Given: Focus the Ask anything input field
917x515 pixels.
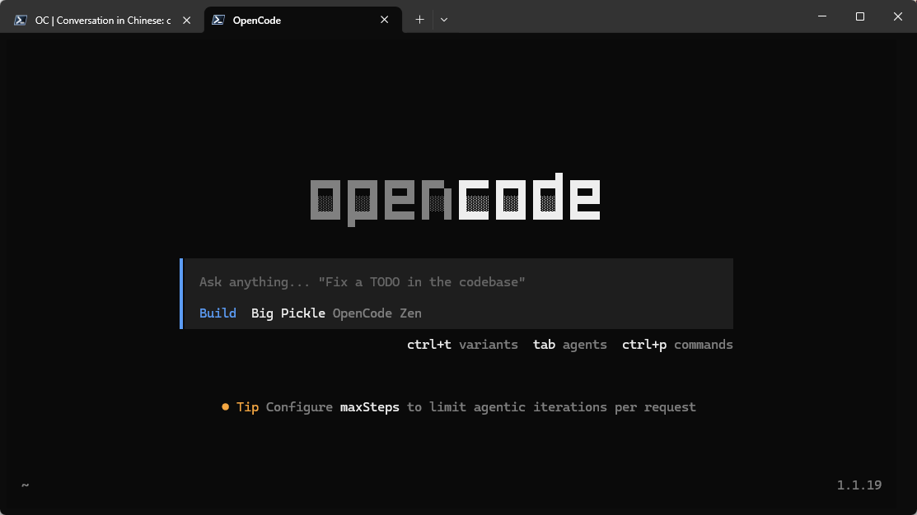Looking at the screenshot, I should [x=363, y=281].
